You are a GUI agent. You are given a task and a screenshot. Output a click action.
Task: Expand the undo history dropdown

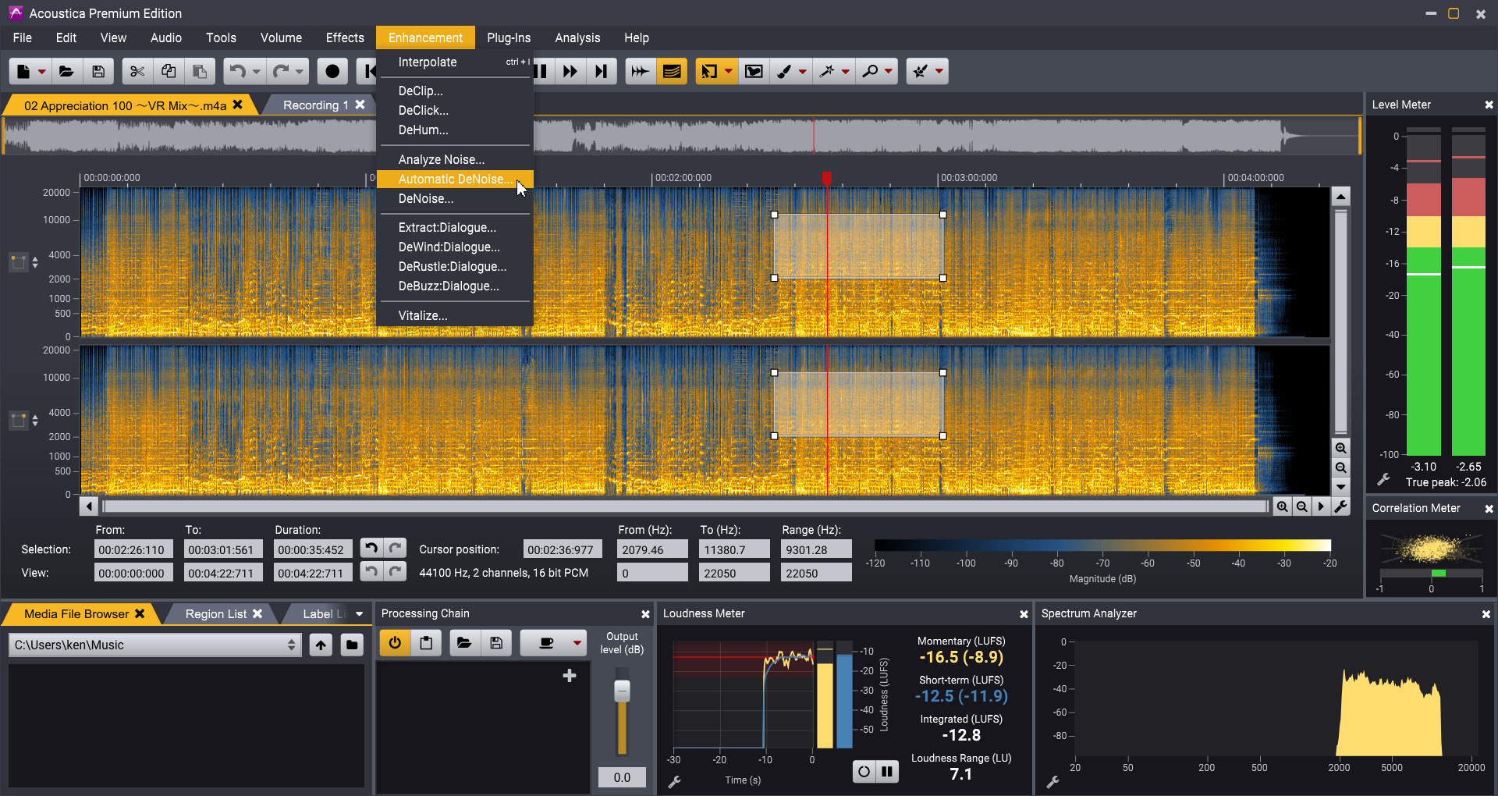[256, 71]
